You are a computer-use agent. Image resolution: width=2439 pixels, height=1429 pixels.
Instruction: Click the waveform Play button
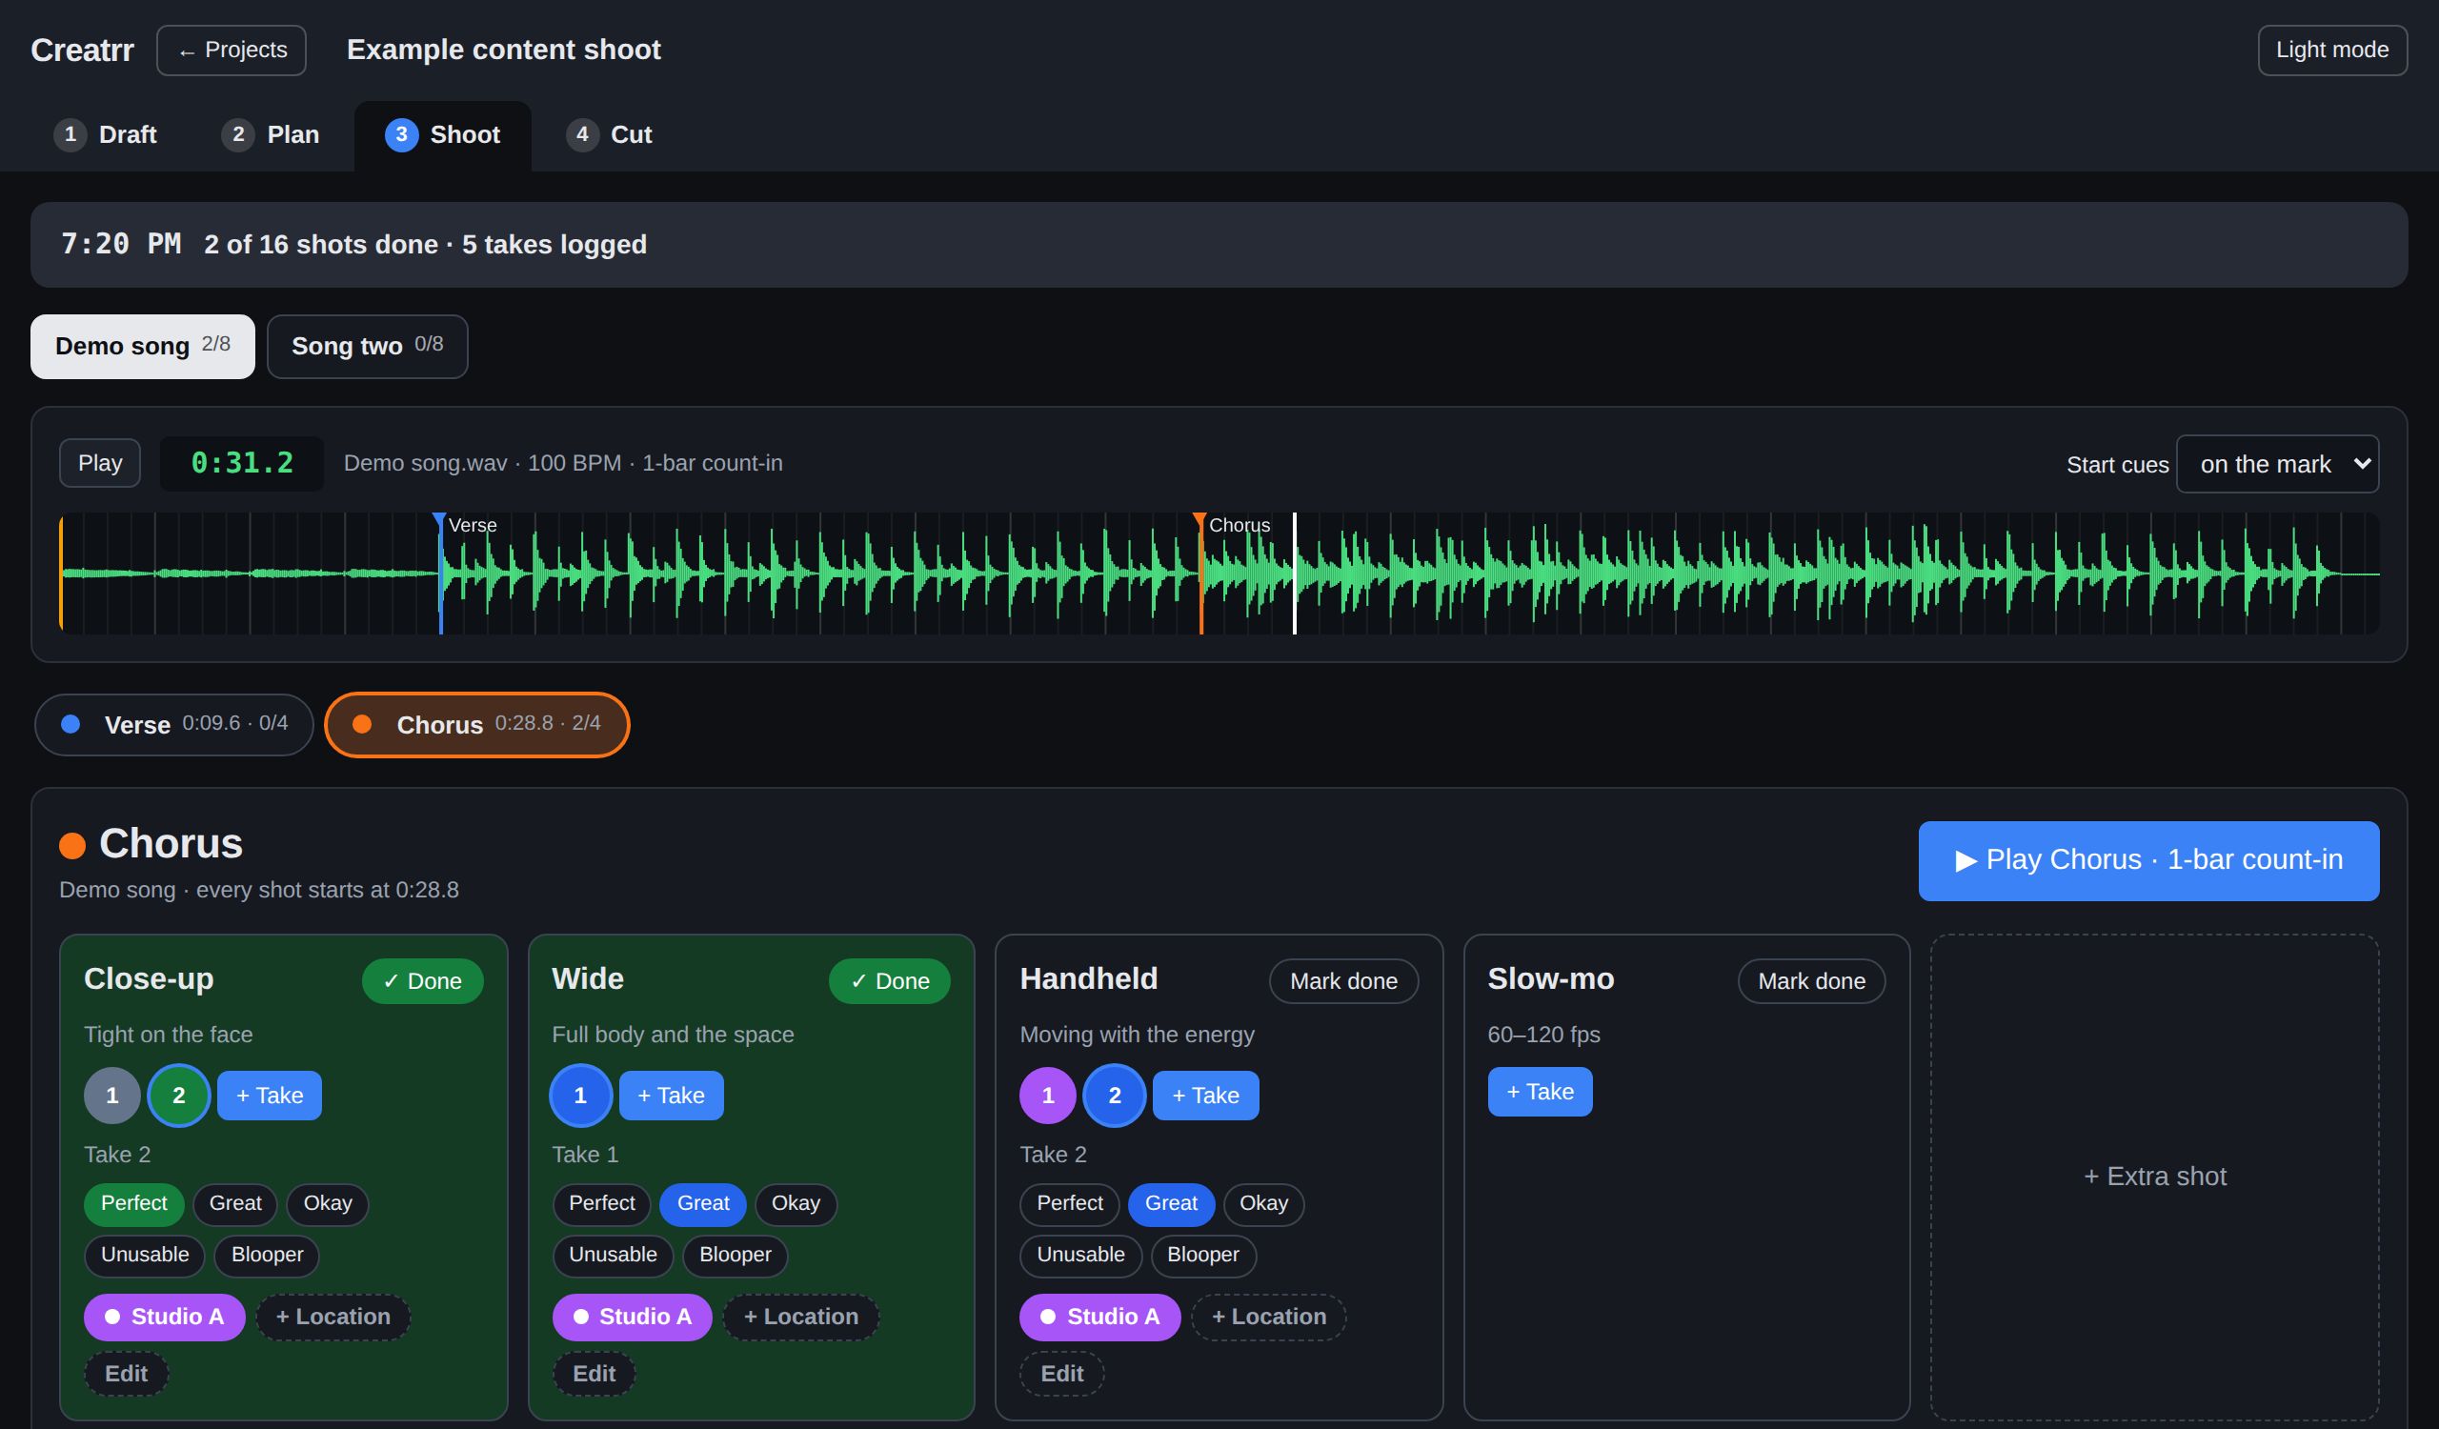pyautogui.click(x=100, y=463)
